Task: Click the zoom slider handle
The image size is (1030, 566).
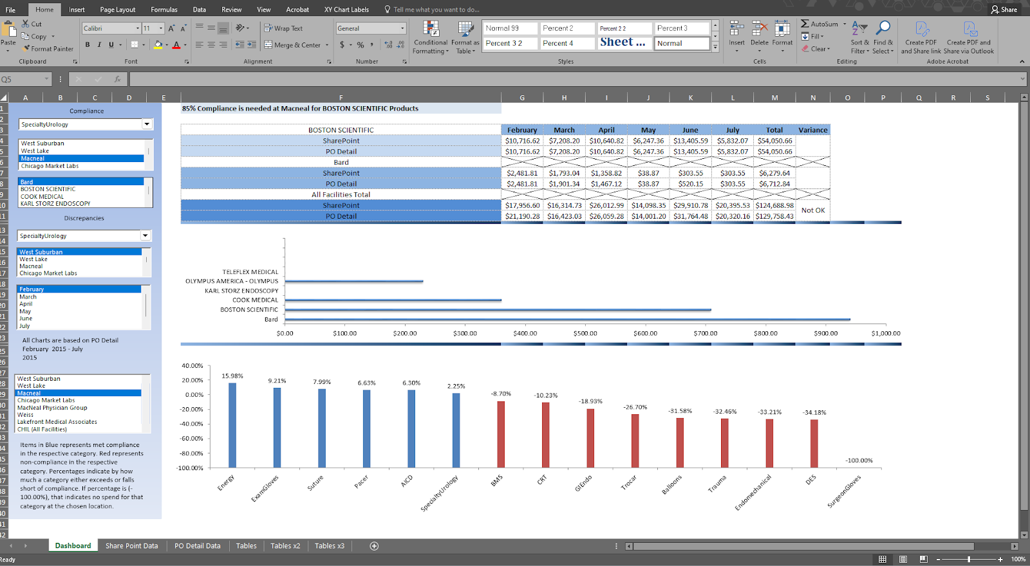Action: pyautogui.click(x=969, y=559)
